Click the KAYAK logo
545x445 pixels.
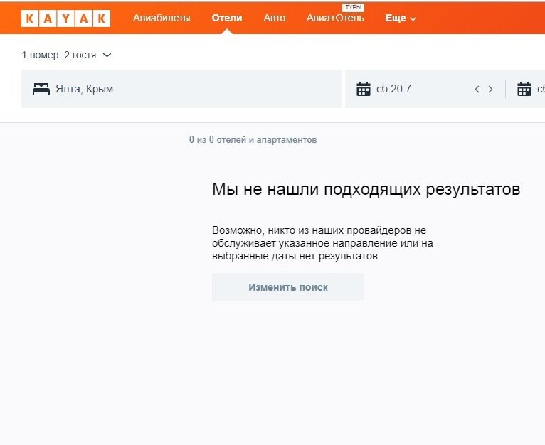click(65, 18)
